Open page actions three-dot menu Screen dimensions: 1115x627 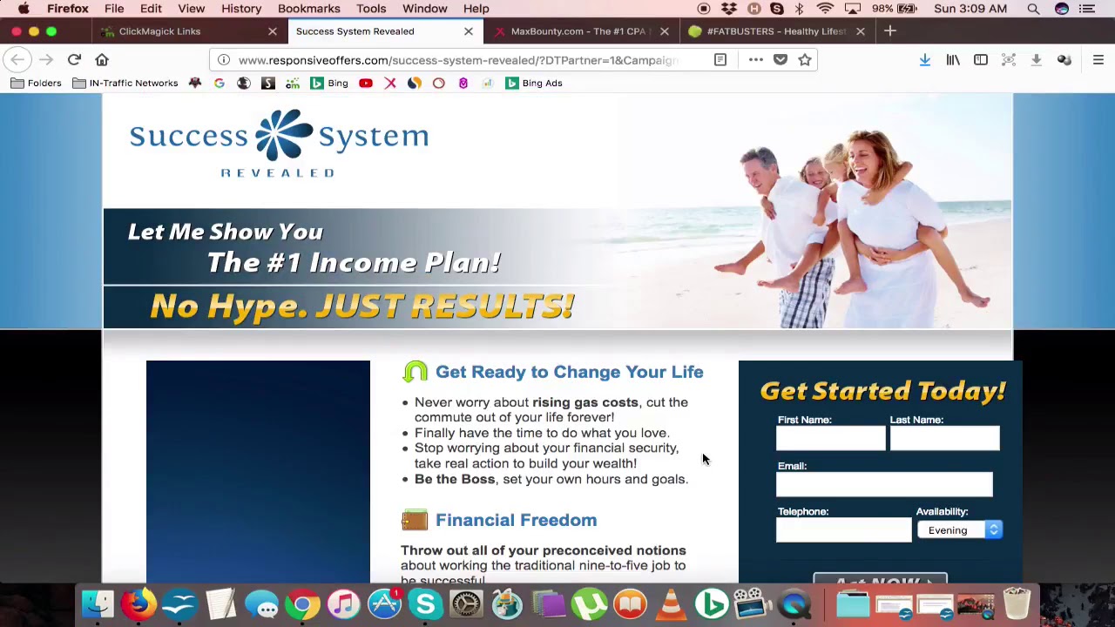755,60
